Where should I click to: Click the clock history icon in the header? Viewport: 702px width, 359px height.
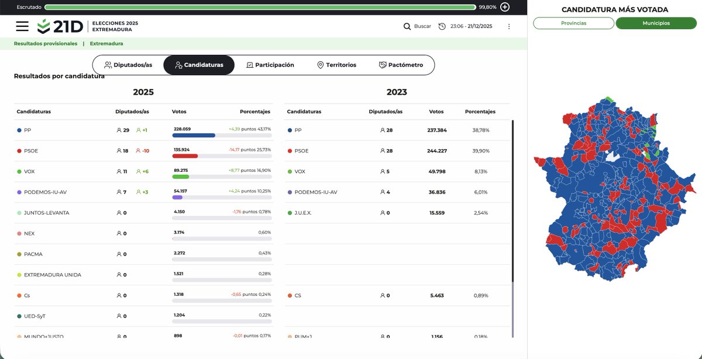point(443,26)
